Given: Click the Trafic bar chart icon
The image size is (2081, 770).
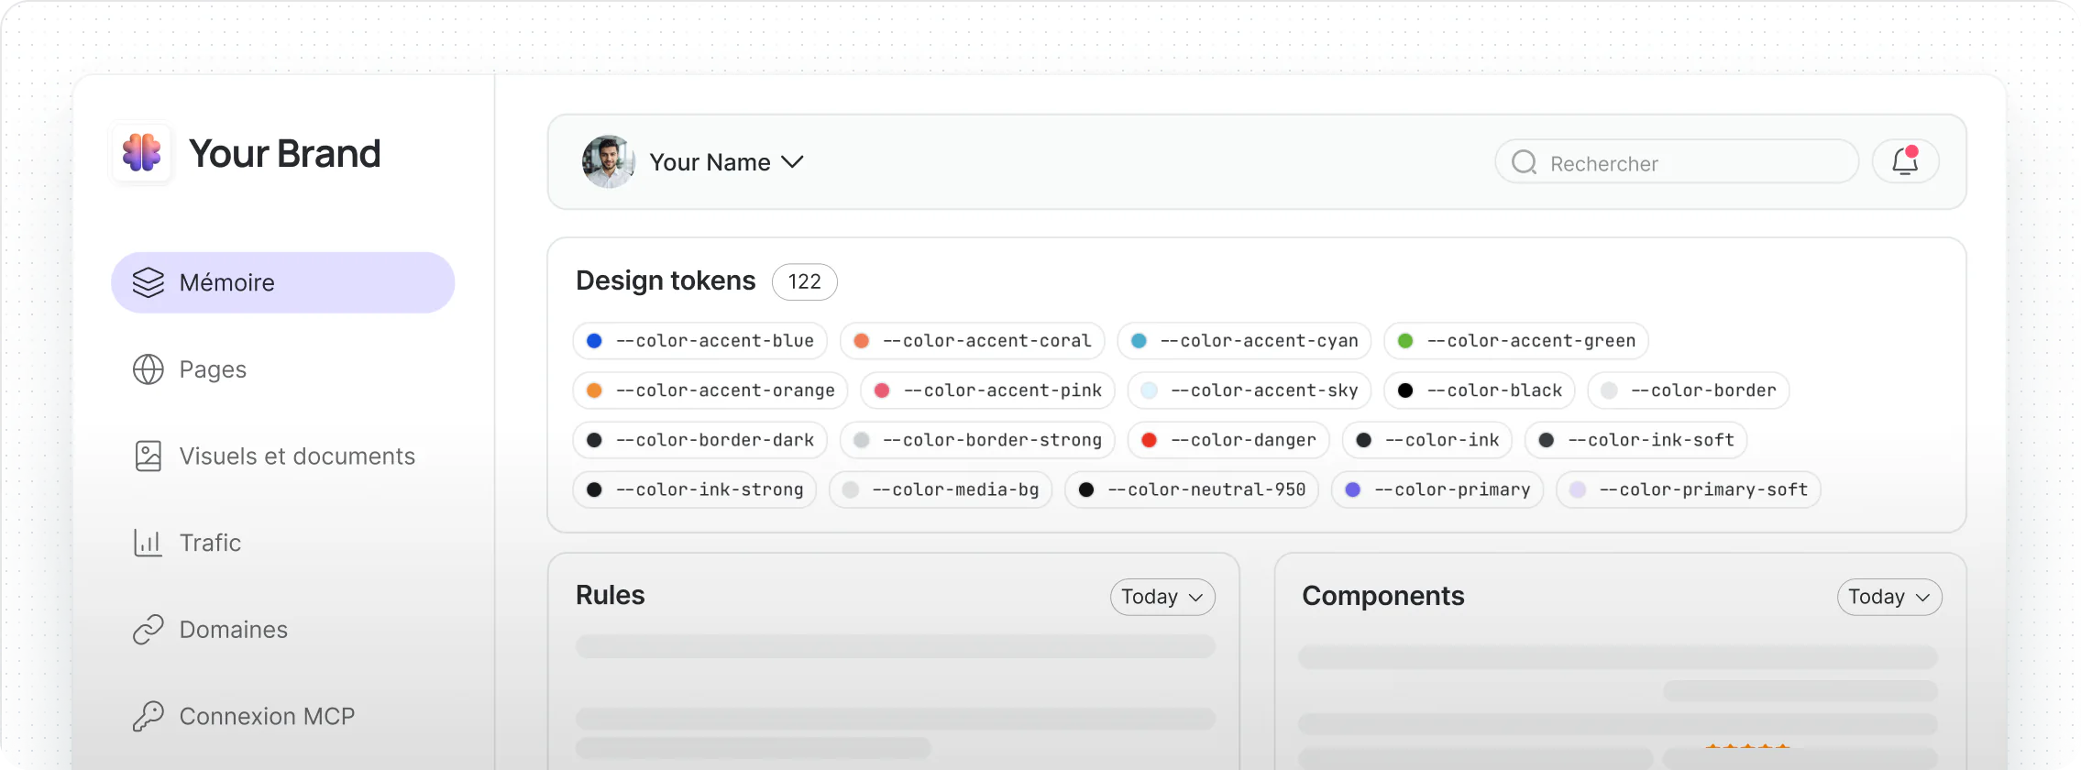Looking at the screenshot, I should tap(149, 543).
